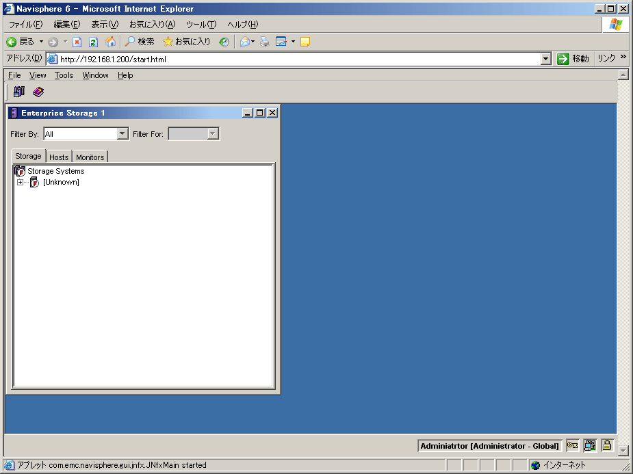This screenshot has height=474, width=633.
Task: Click the 移動 (Go) button
Action: point(573,59)
